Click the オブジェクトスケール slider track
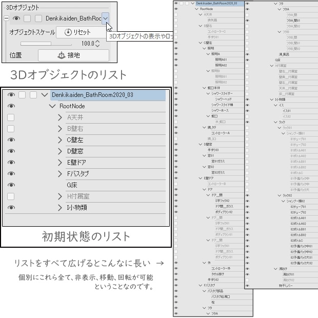This screenshot has height=318, width=318. pyautogui.click(x=46, y=44)
